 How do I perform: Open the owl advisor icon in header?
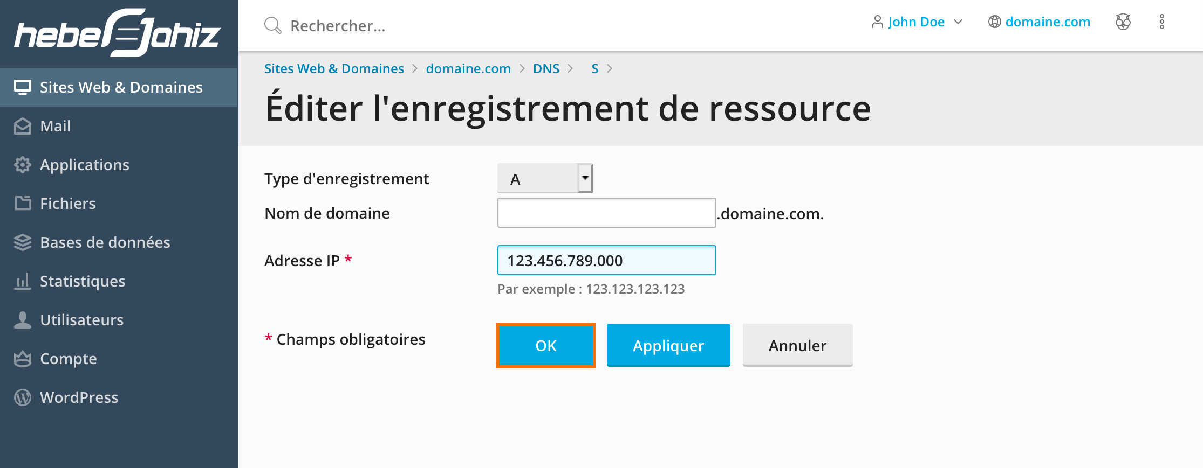click(x=1123, y=22)
